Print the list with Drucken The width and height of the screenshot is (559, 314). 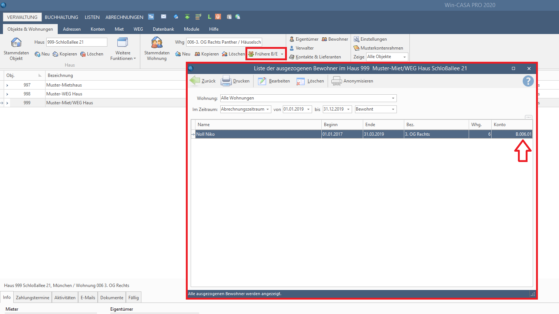click(x=235, y=81)
